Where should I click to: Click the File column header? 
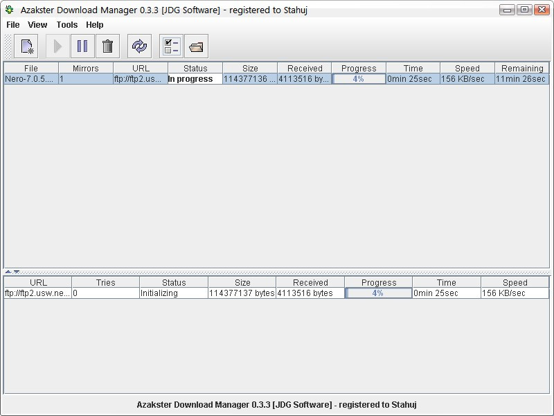coord(31,68)
